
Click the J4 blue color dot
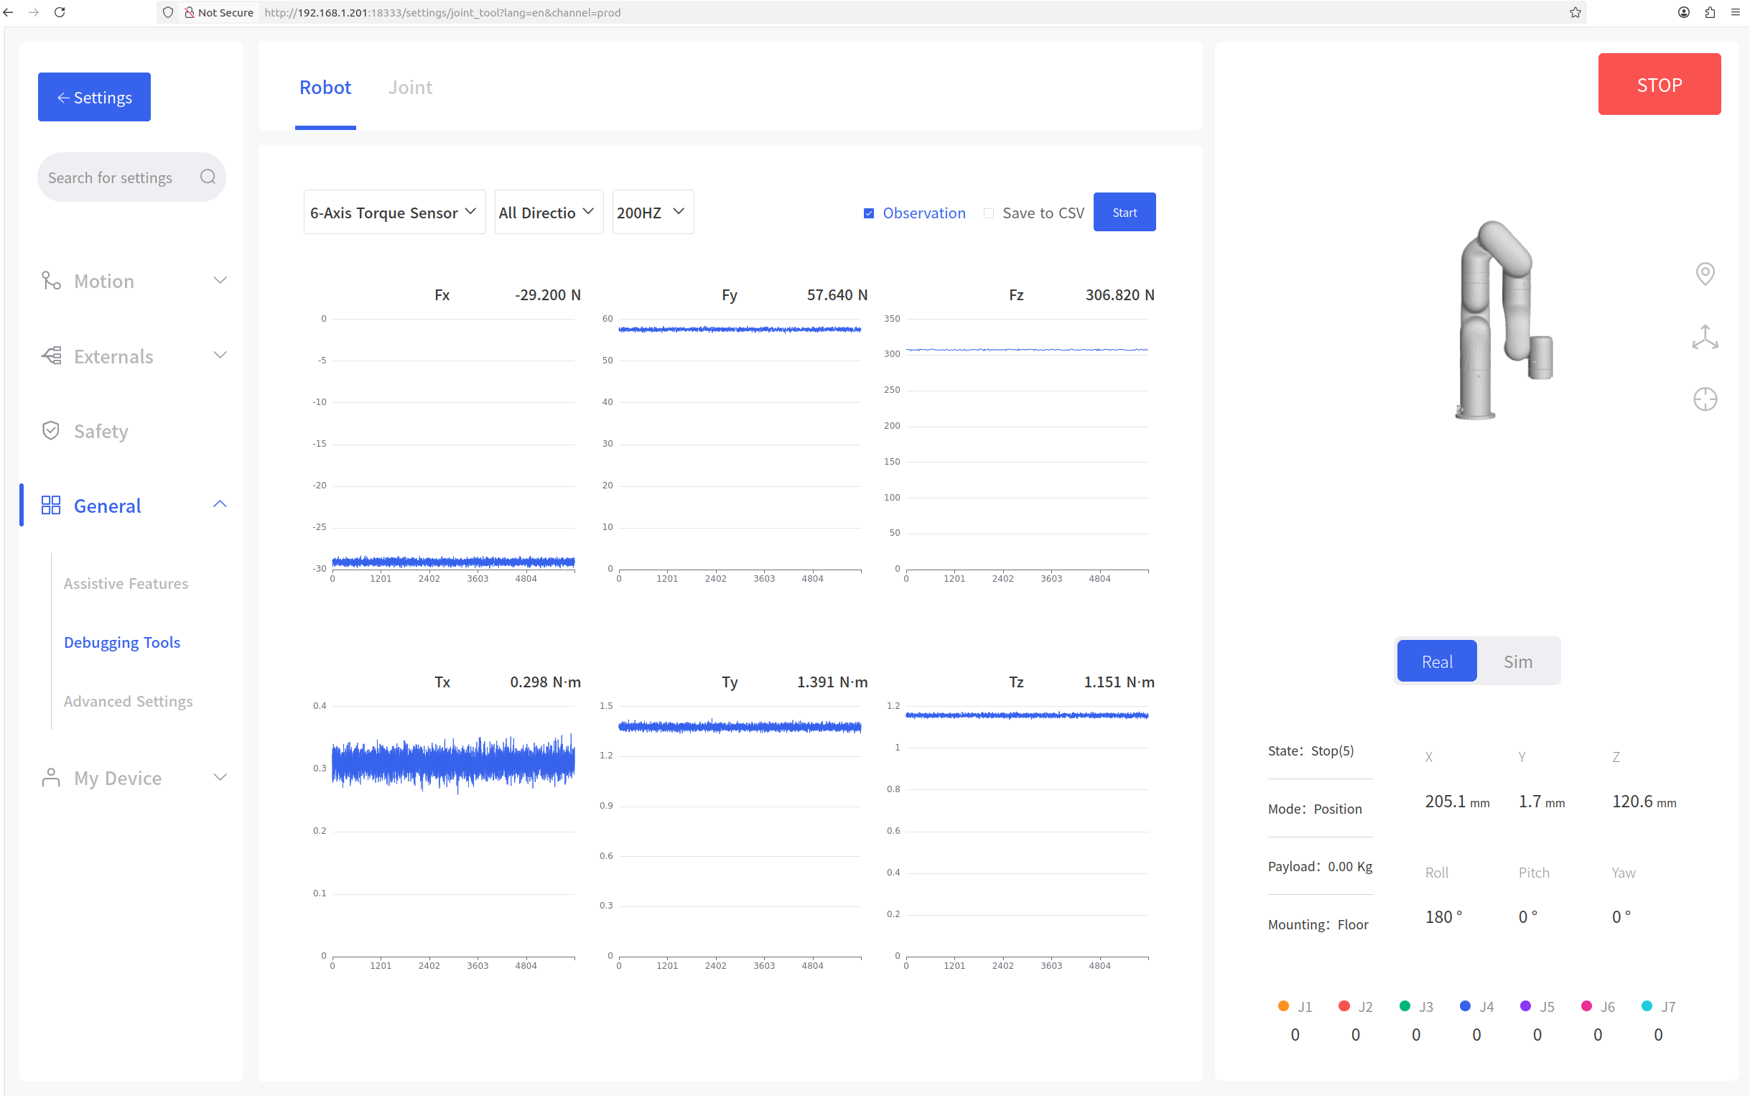(x=1464, y=1006)
